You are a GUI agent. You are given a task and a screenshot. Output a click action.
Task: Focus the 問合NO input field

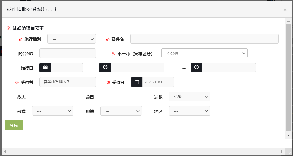pyautogui.click(x=67, y=53)
